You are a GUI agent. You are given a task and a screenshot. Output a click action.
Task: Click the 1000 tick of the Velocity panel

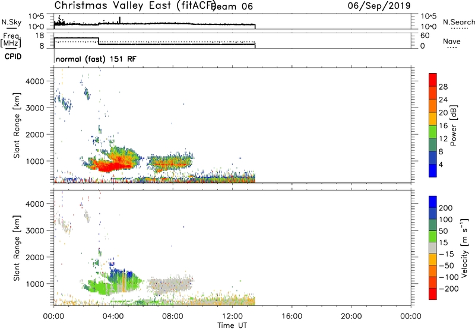[x=35, y=283]
